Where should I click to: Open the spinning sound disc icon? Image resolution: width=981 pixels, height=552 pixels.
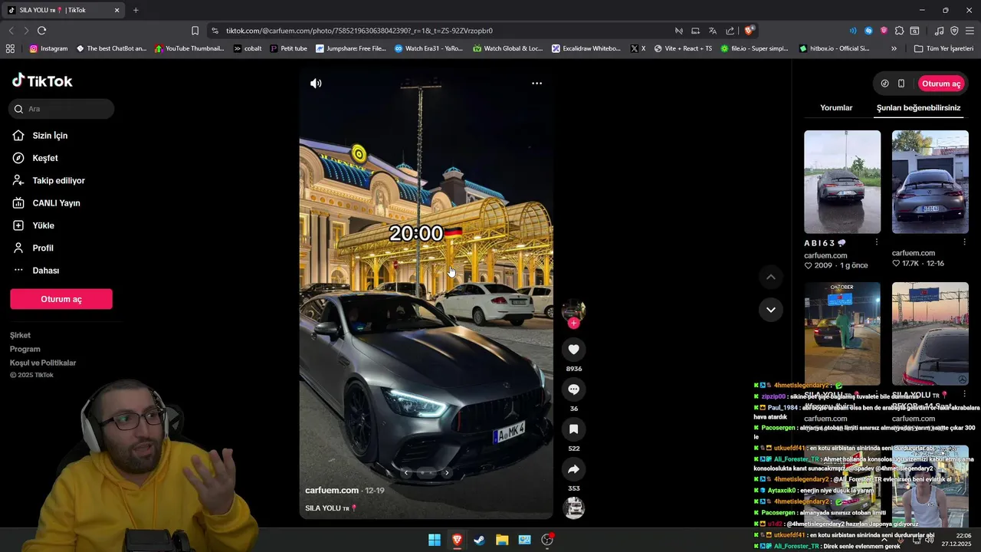click(x=573, y=508)
